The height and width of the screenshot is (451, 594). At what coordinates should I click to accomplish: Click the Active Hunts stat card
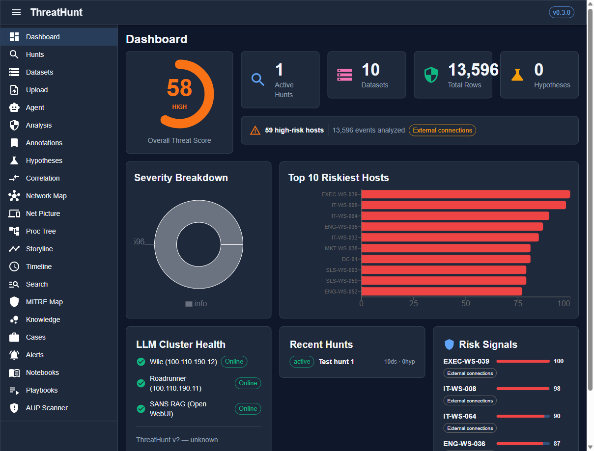[x=280, y=80]
